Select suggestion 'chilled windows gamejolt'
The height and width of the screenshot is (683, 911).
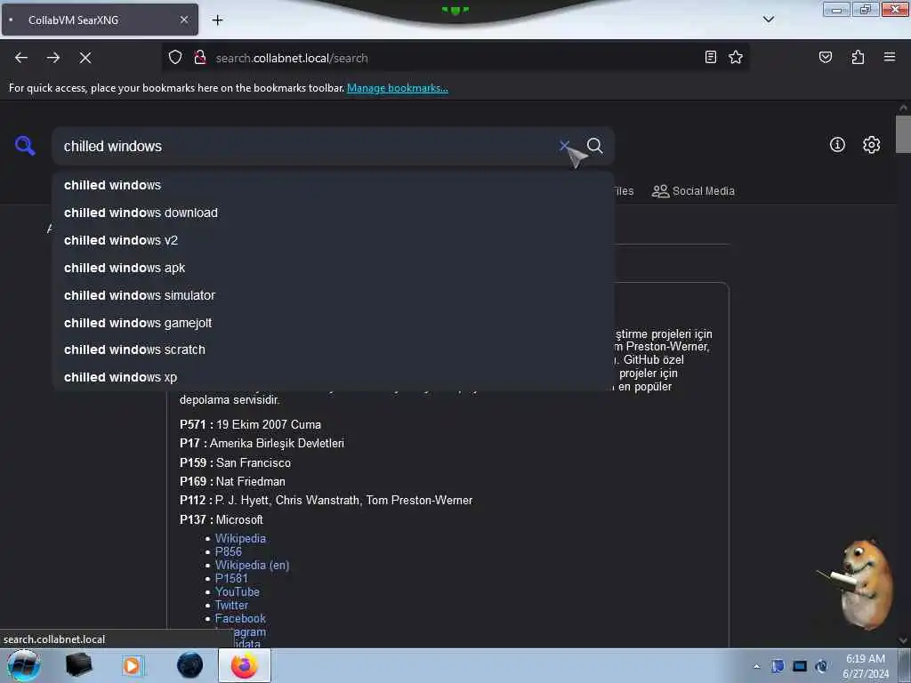(x=333, y=323)
